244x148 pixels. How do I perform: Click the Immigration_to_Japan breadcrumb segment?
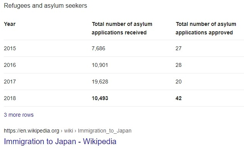tap(104, 131)
